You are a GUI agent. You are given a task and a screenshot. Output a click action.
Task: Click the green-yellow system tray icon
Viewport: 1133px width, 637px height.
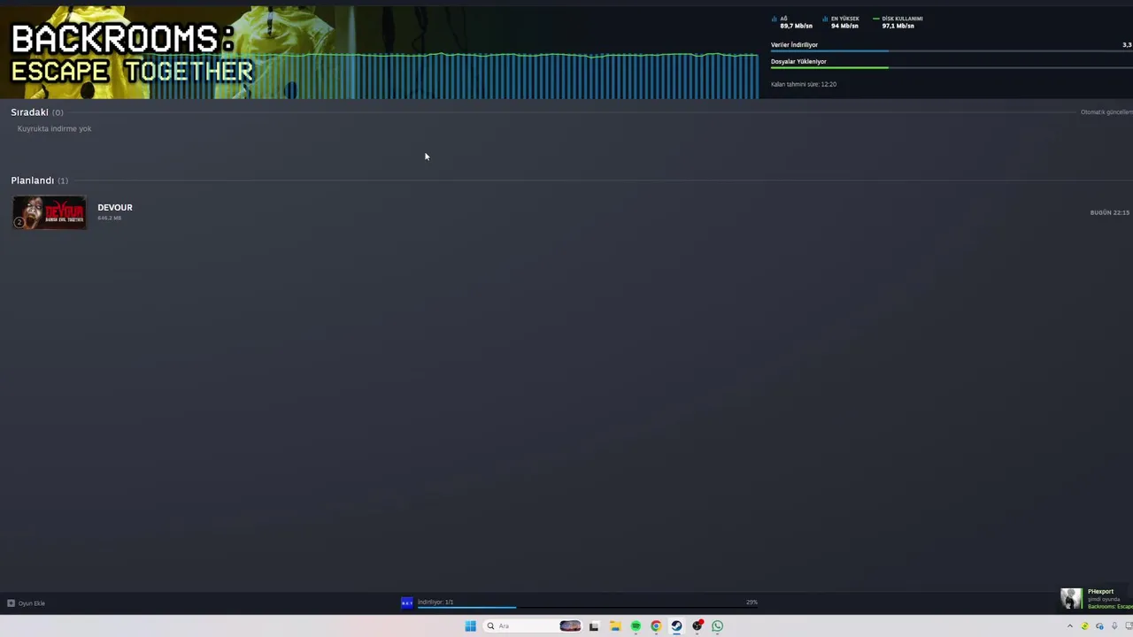(x=1084, y=625)
